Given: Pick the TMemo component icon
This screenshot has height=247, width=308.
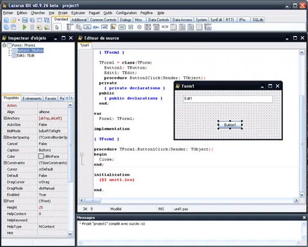Looking at the screenshot, I should [x=114, y=27].
